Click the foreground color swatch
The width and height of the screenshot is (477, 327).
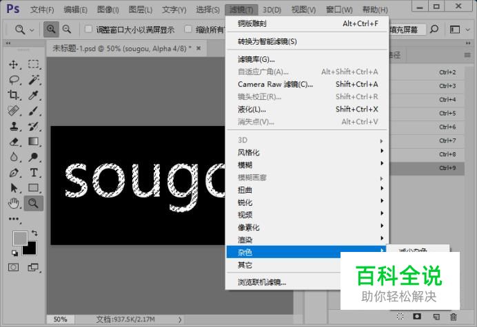19,237
